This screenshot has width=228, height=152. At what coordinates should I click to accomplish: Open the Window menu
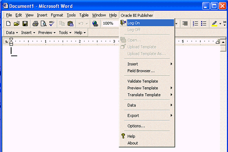pos(99,15)
